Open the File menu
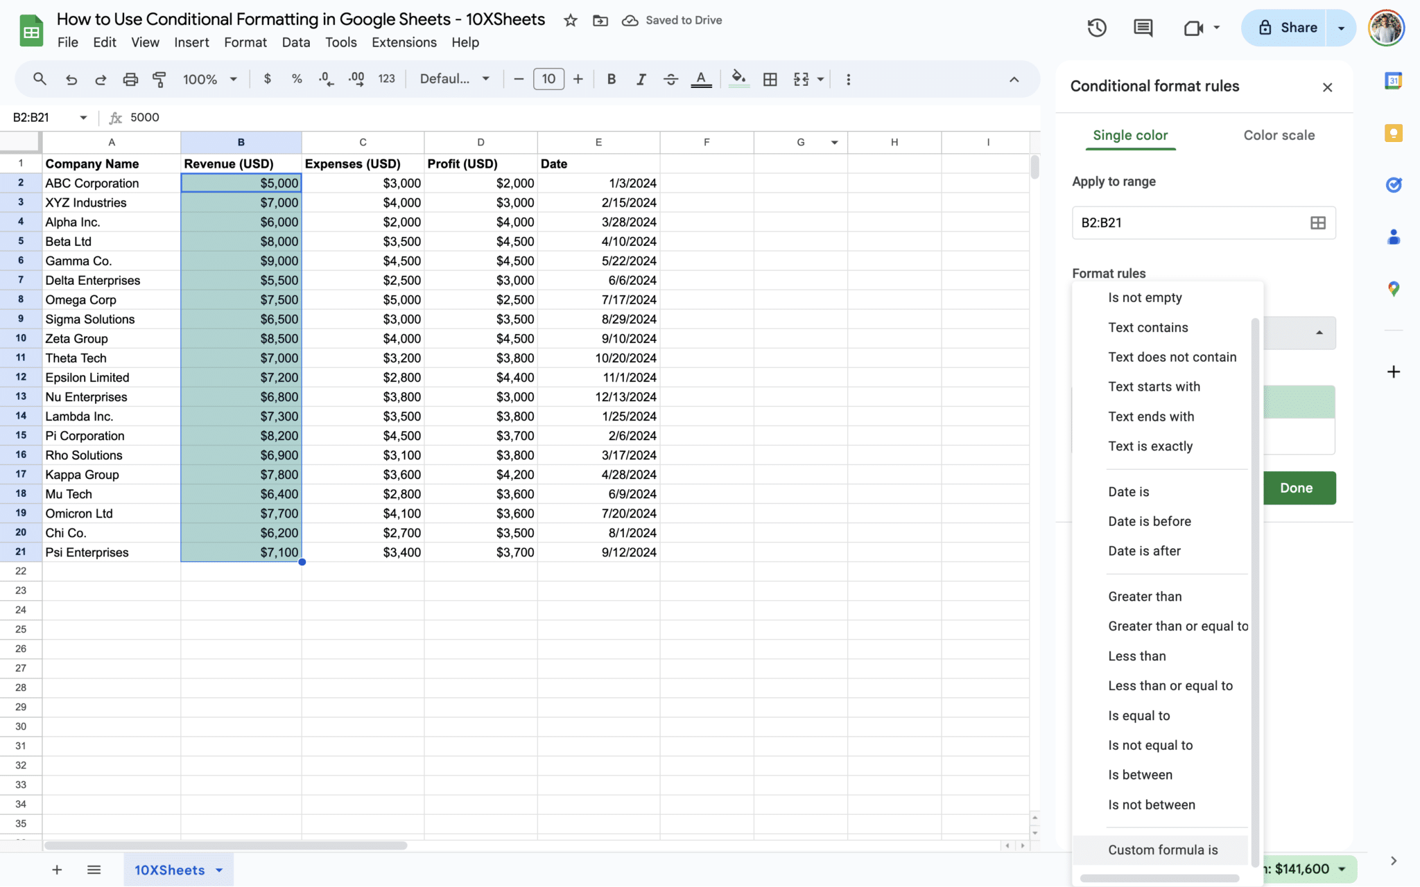 pyautogui.click(x=67, y=42)
